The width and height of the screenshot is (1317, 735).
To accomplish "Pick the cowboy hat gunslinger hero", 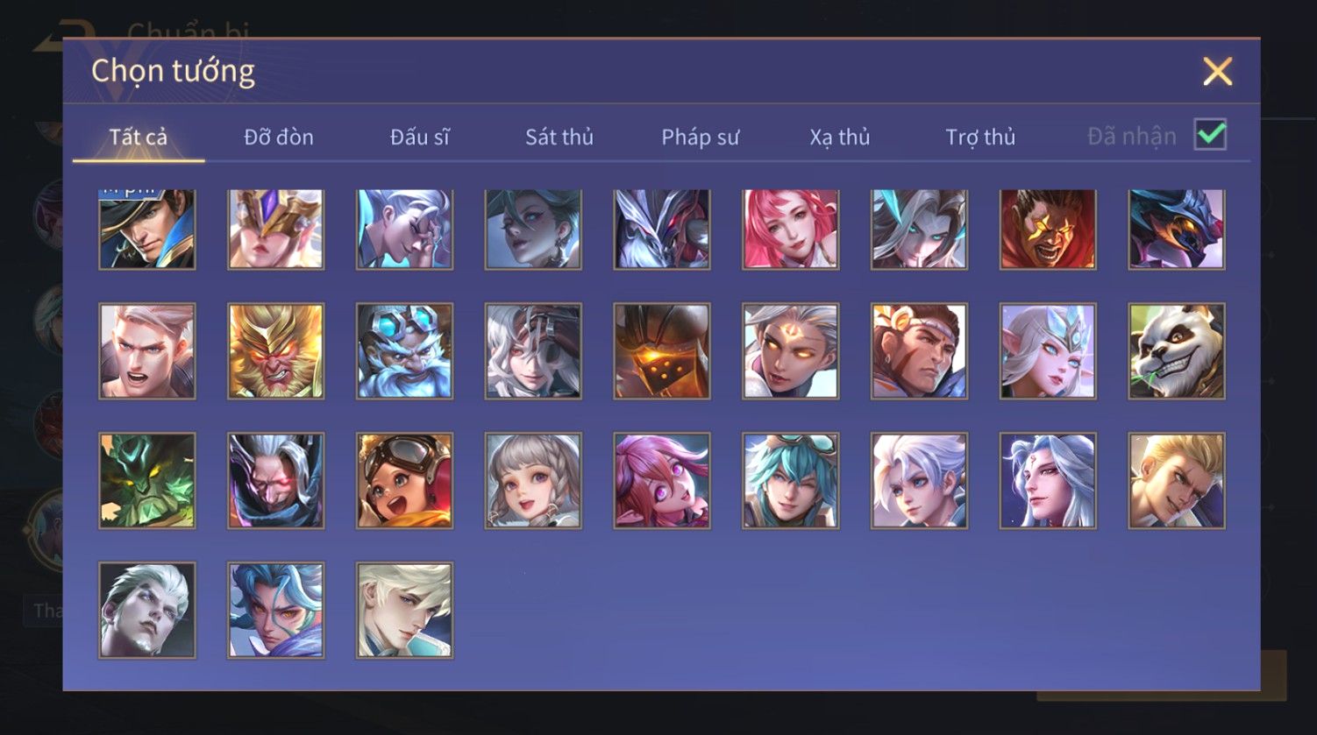I will [147, 229].
